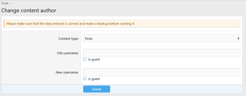Click the New username field label
The width and height of the screenshot is (246, 96).
[67, 72]
